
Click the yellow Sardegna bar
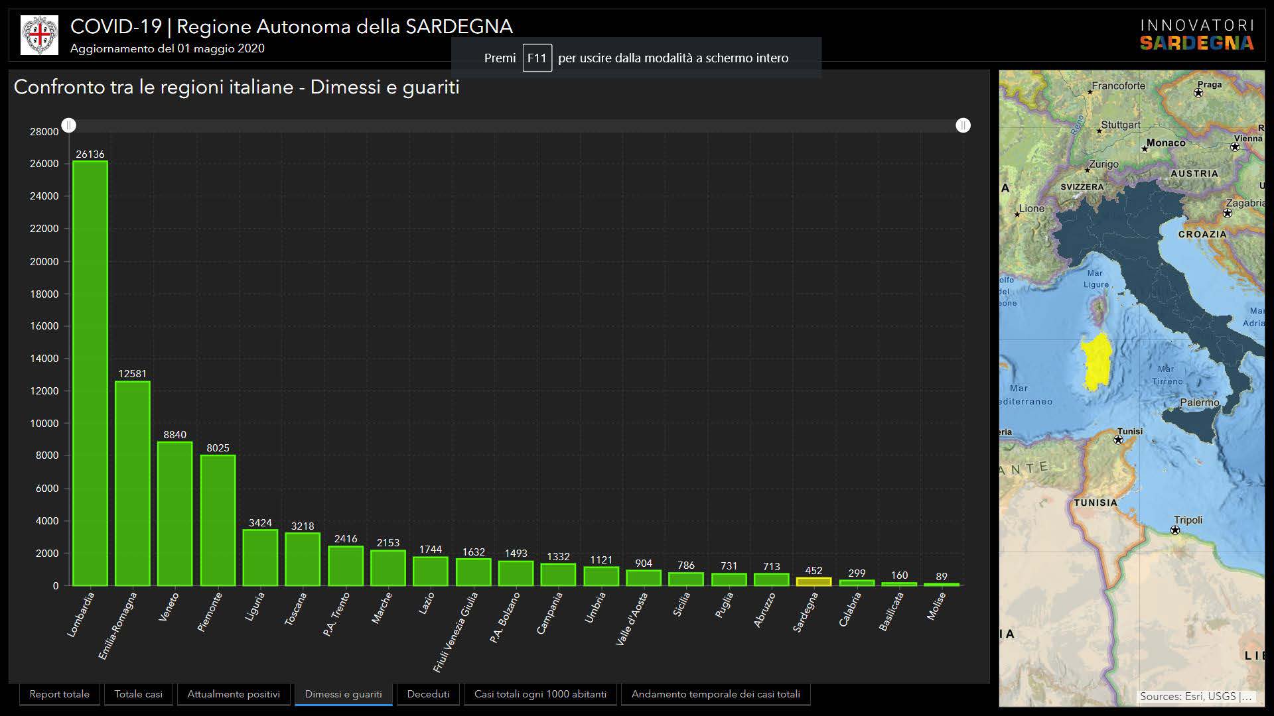tap(814, 581)
